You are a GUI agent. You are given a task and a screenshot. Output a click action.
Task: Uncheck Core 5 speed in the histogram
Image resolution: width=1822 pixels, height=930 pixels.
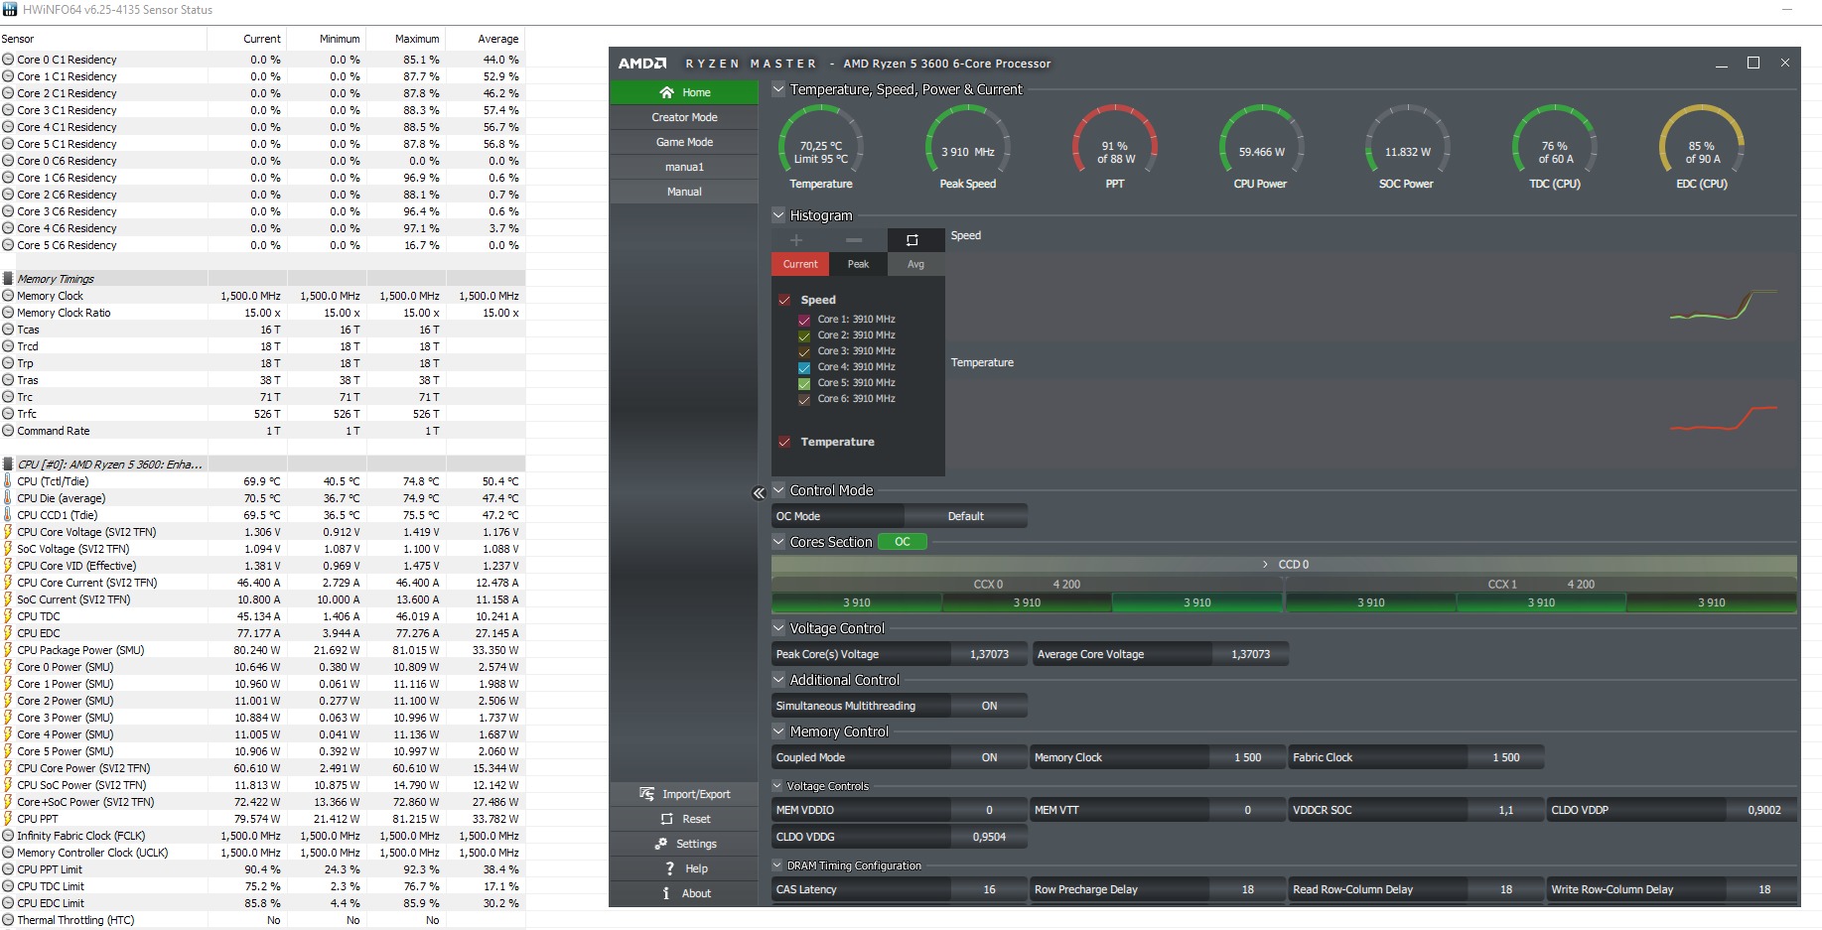[804, 384]
